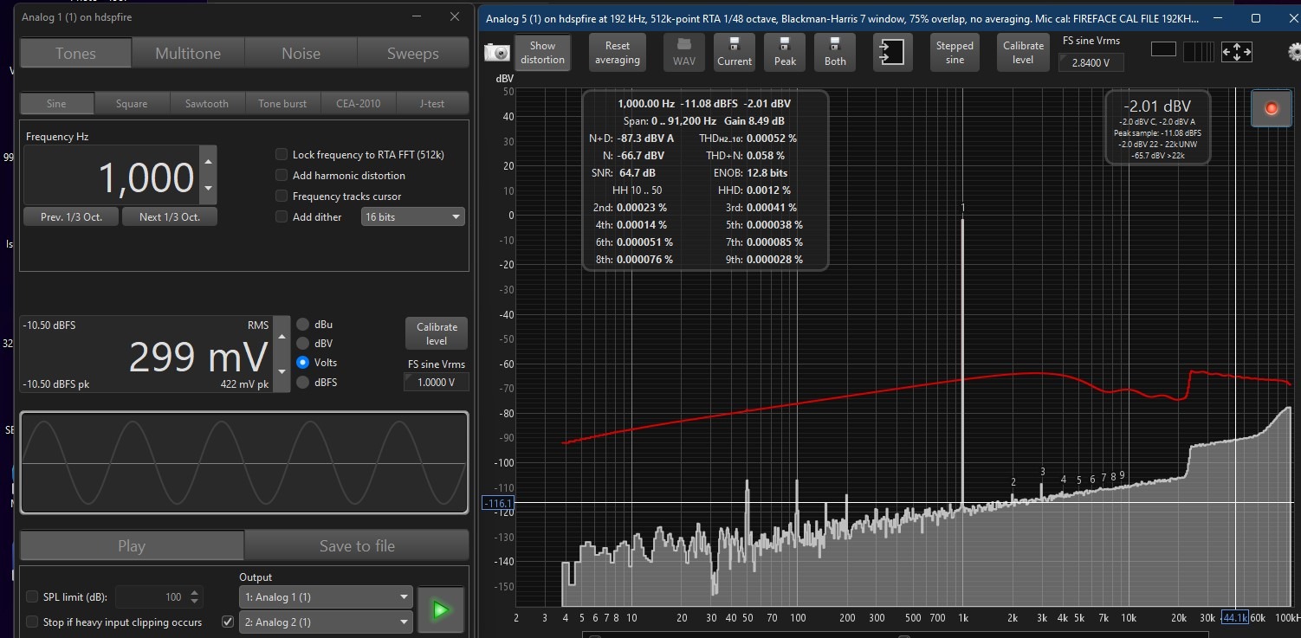Viewport: 1301px width, 638px height.
Task: Save the Peak trace
Action: (785, 52)
